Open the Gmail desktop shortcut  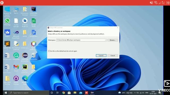pos(16,68)
